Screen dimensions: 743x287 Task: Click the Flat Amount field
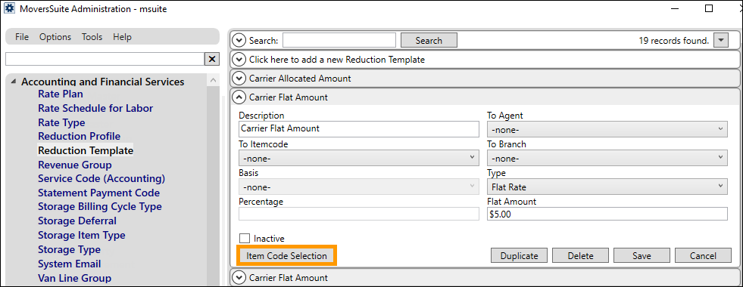[607, 214]
